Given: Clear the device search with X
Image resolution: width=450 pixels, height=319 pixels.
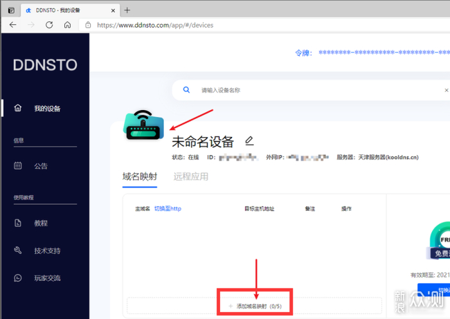Looking at the screenshot, I should [446, 90].
